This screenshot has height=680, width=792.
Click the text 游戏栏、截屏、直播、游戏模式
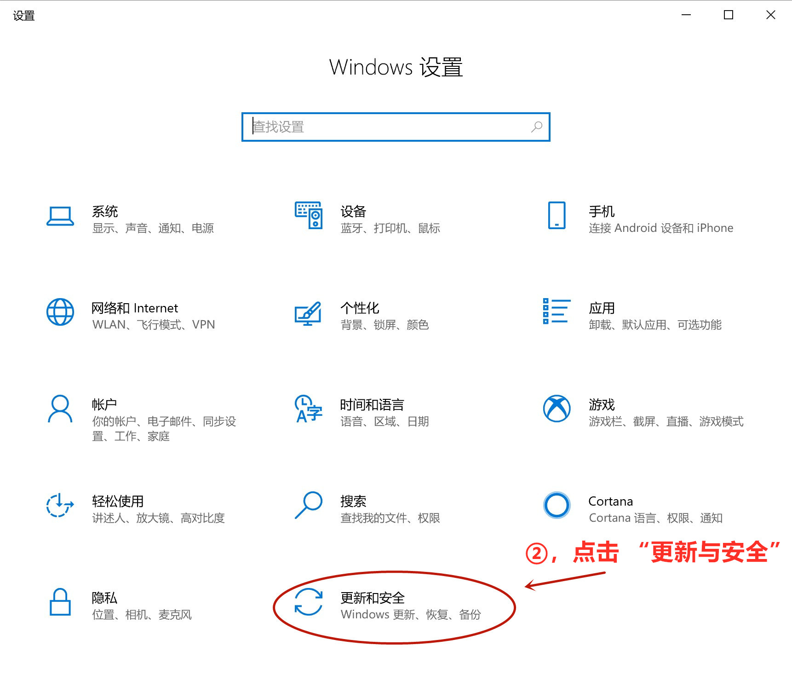click(666, 421)
